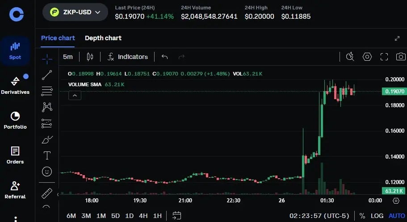This screenshot has width=407, height=222.
Task: Click the +41.14% price change text
Action: pos(160,17)
